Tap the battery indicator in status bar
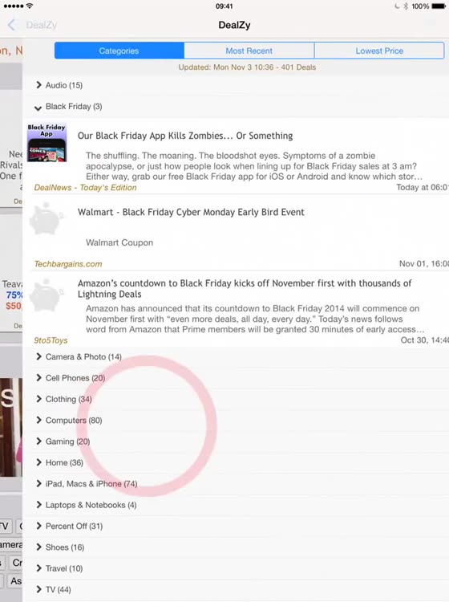The width and height of the screenshot is (449, 602). point(439,6)
